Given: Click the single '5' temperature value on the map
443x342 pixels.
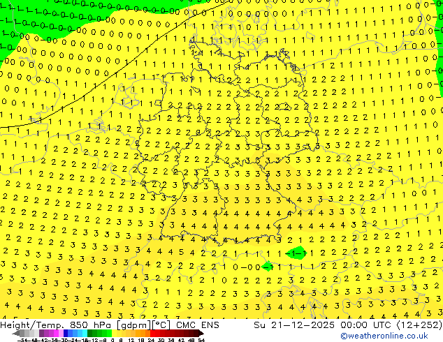Looking at the screenshot, I should click(181, 252).
